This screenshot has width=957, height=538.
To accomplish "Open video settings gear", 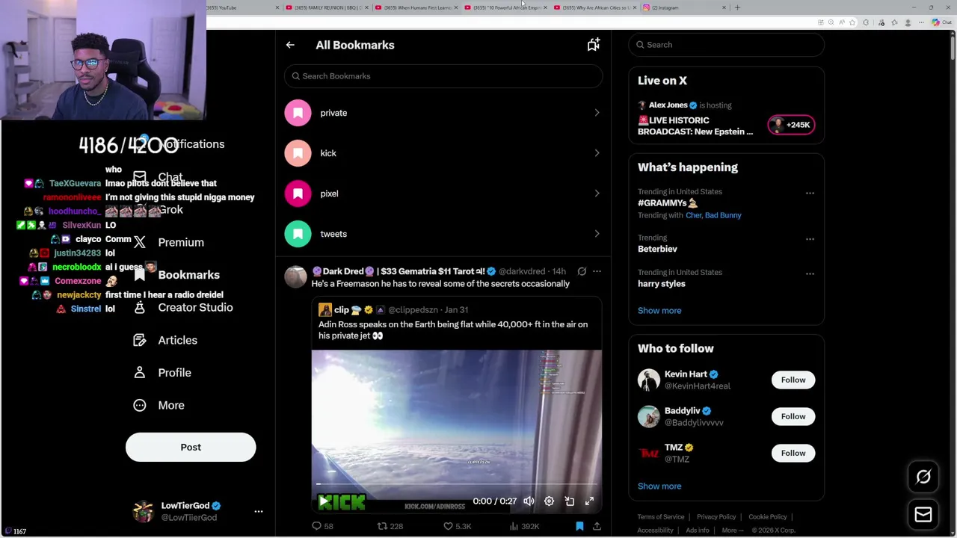I will pos(549,501).
